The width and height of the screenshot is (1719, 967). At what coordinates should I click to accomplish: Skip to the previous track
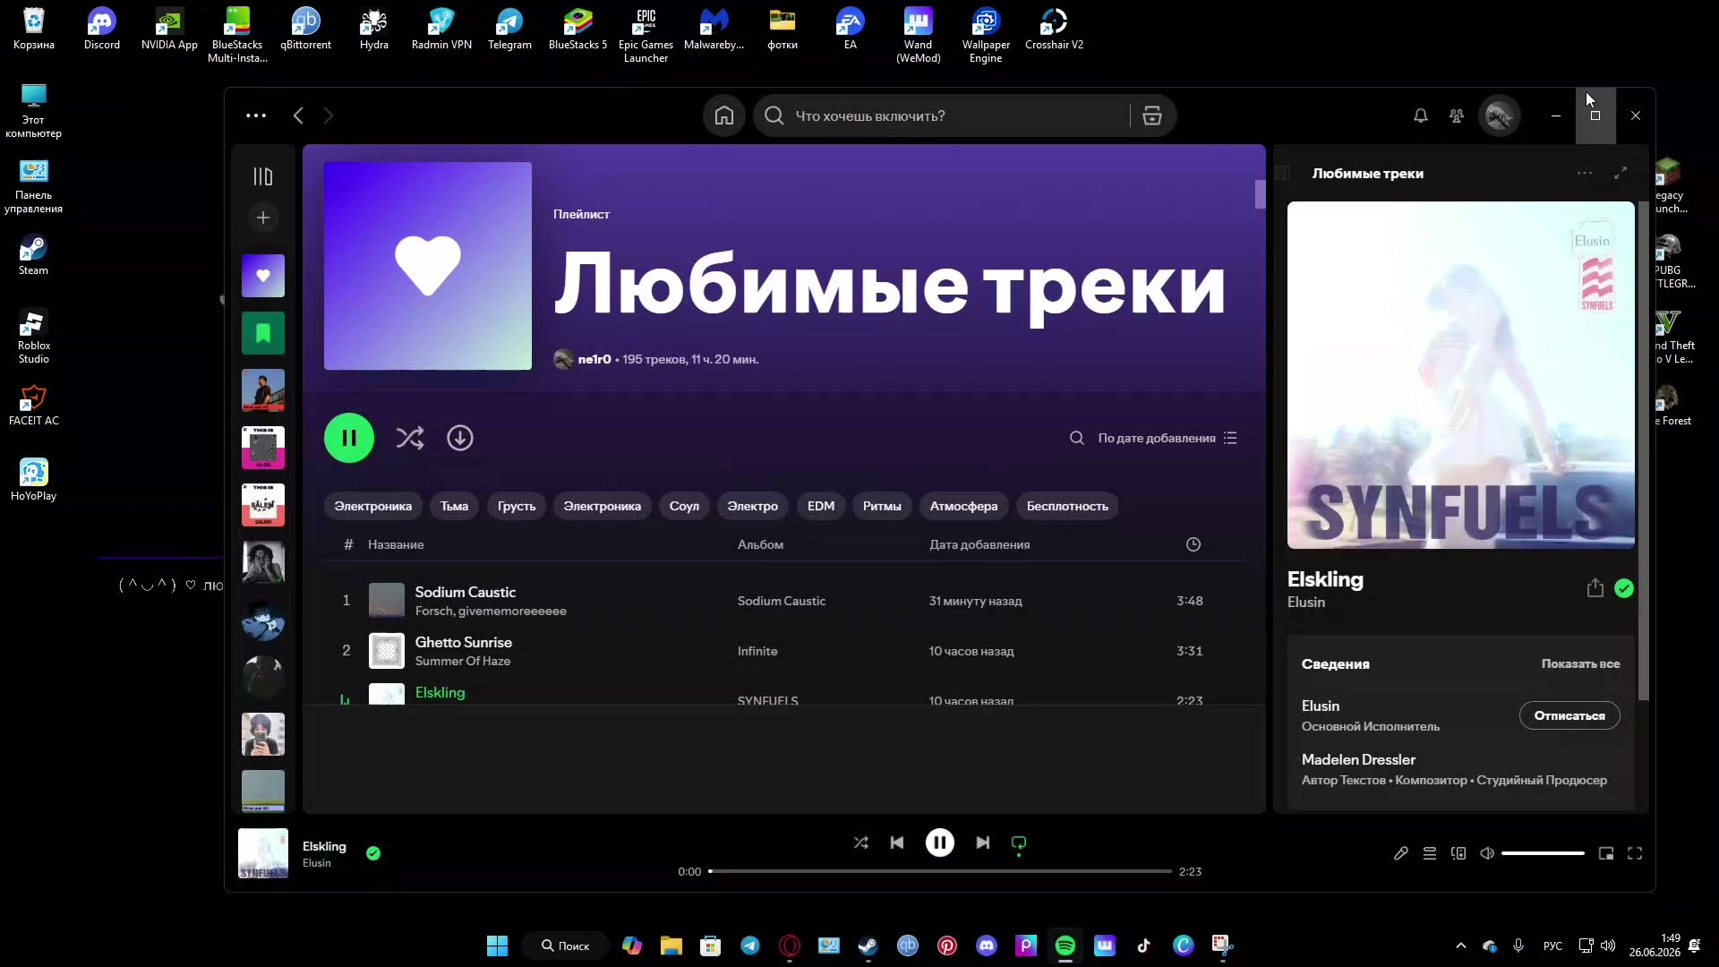coord(897,843)
